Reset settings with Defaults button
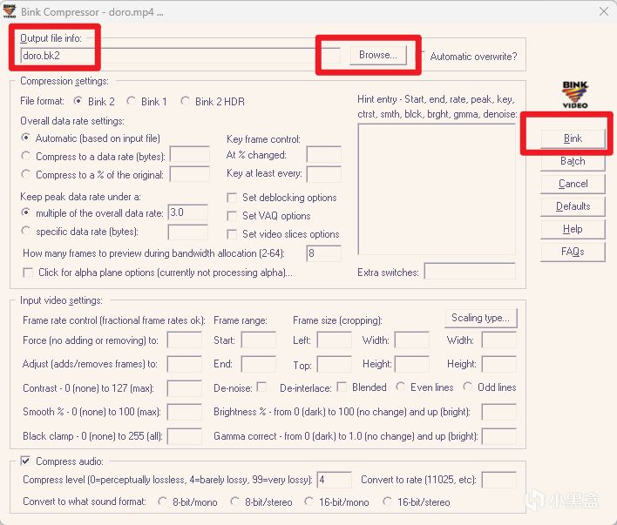617x525 pixels. [573, 206]
